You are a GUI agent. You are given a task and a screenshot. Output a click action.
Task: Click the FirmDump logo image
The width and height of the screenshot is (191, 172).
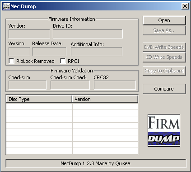(x=164, y=130)
